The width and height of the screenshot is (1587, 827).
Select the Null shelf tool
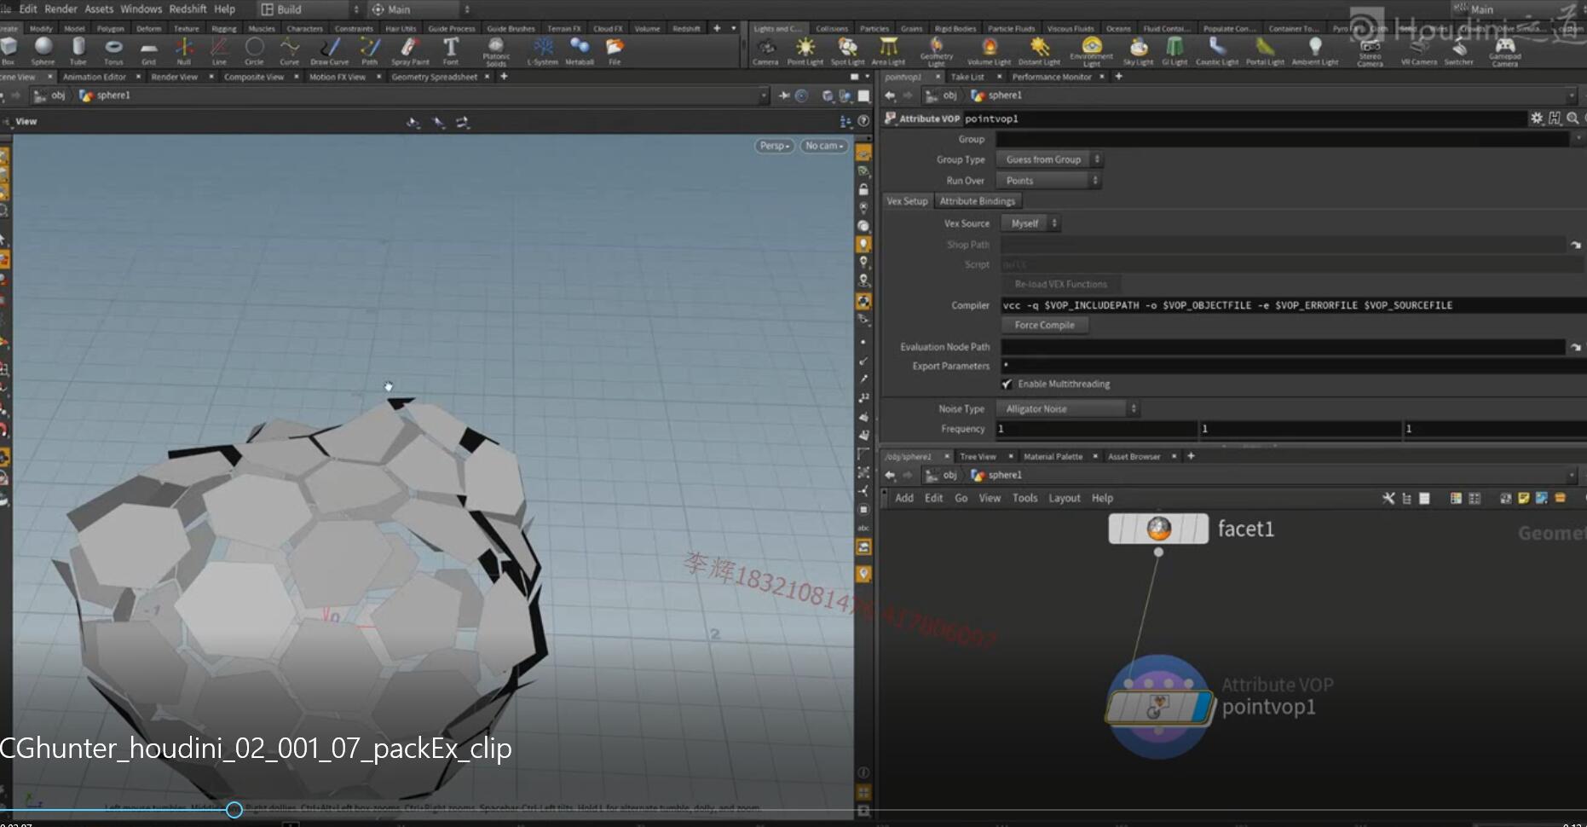coord(184,50)
